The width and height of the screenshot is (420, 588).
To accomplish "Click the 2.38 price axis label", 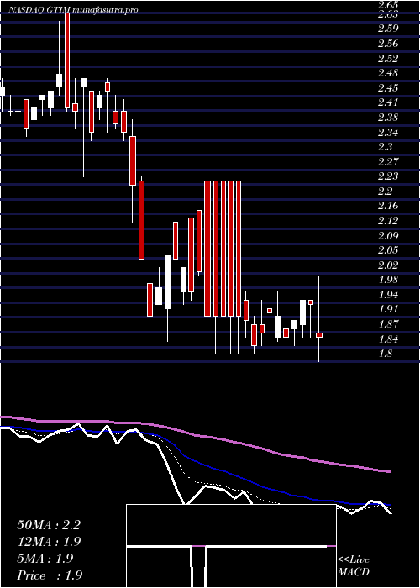I will tap(388, 118).
